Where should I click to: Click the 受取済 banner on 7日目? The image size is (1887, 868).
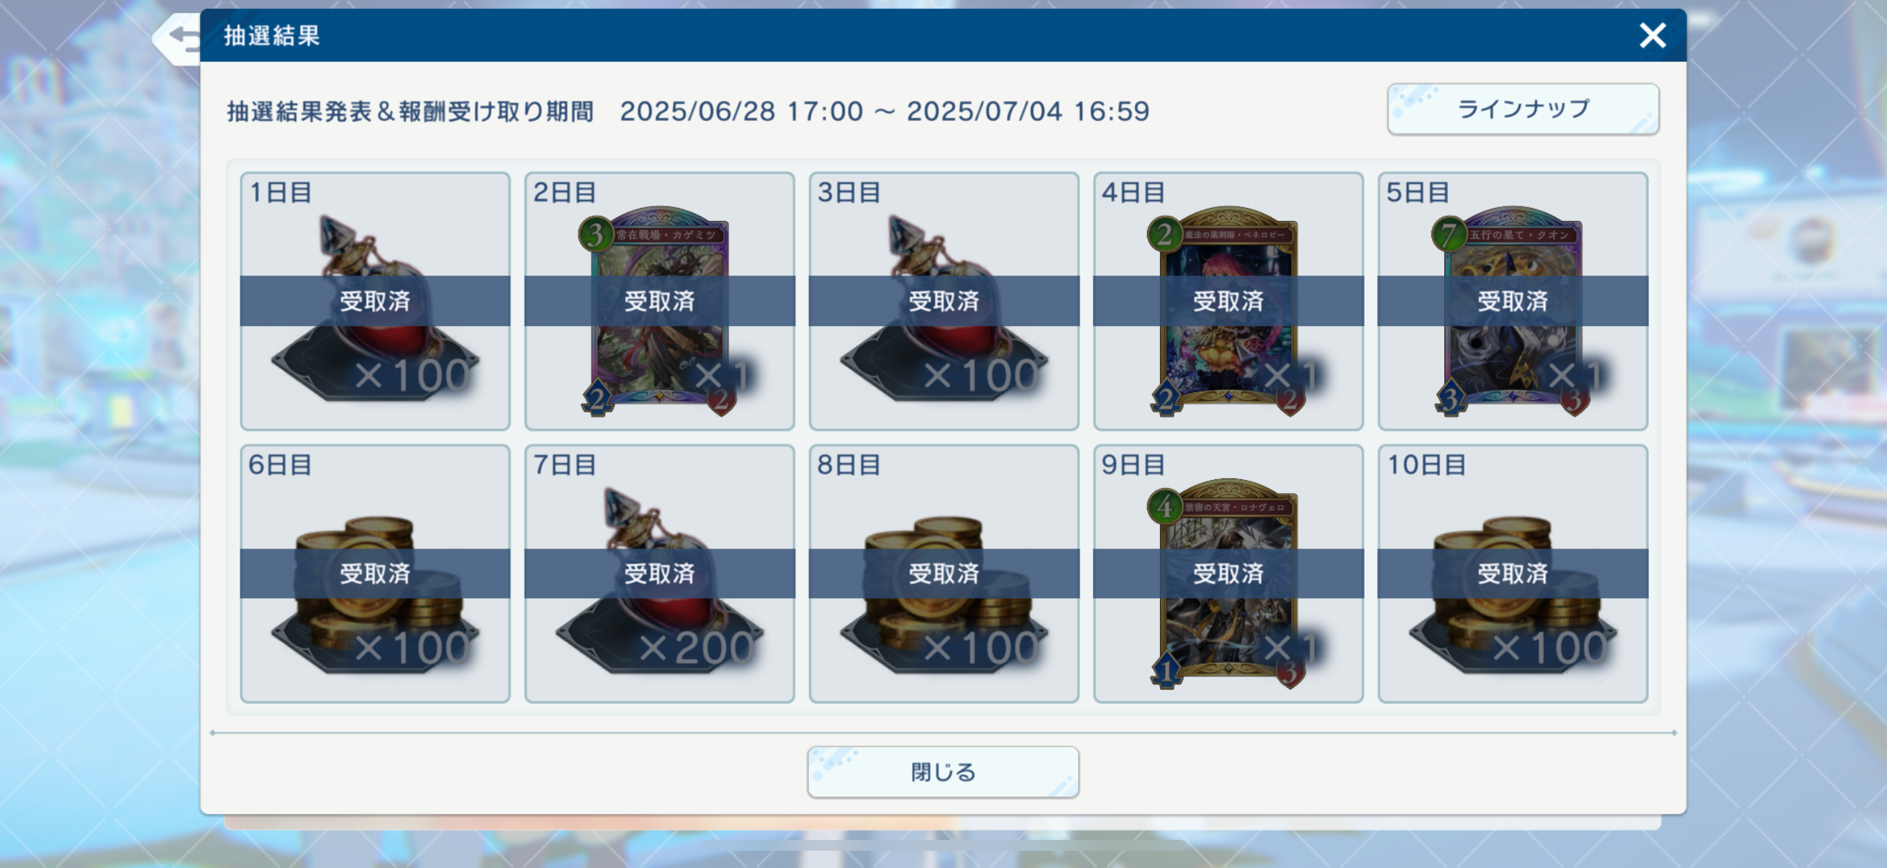tap(659, 574)
